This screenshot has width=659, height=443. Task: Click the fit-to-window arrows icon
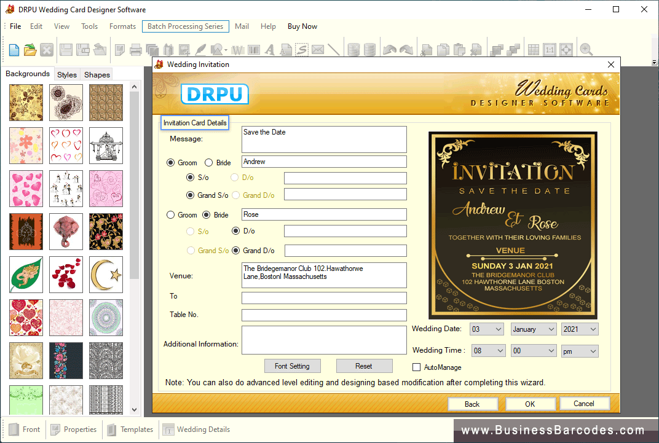[x=566, y=50]
